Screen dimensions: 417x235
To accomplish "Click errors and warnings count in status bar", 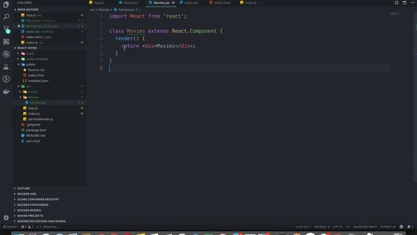I will [x=27, y=227].
